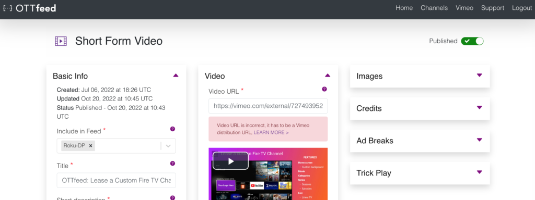Follow the LEARN MORE link

pyautogui.click(x=271, y=132)
